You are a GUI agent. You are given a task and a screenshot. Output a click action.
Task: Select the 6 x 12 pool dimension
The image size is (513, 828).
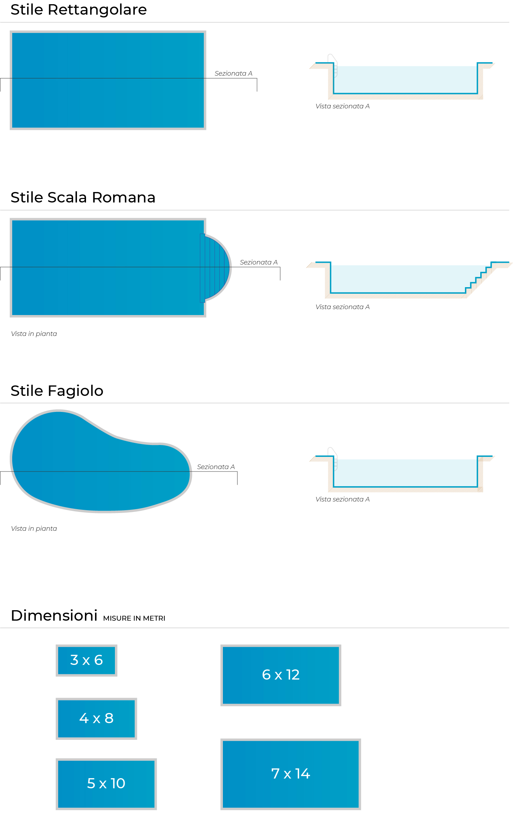coord(281,675)
